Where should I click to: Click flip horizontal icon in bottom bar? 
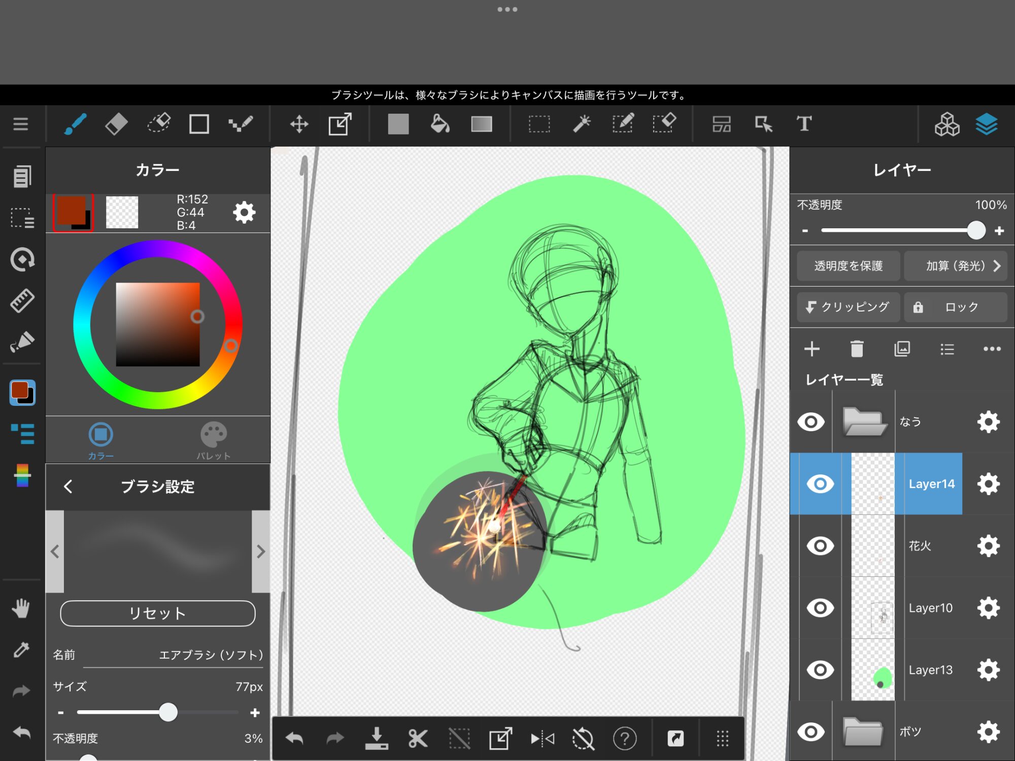(542, 739)
